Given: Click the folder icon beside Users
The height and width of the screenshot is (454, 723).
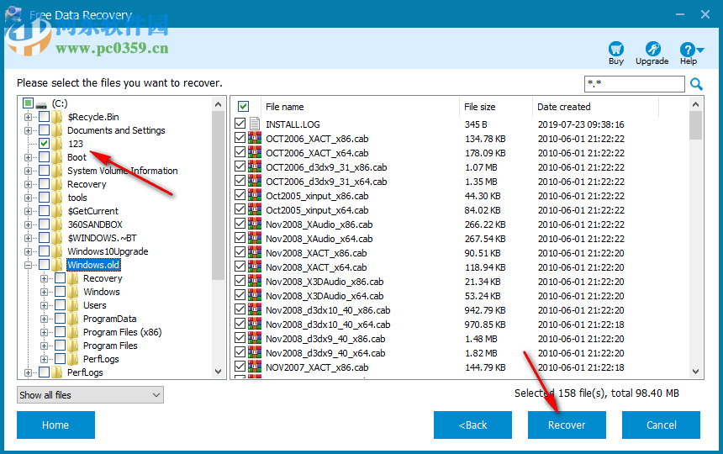Looking at the screenshot, I should (72, 305).
